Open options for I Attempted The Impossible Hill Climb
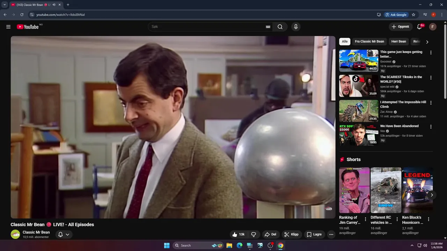The height and width of the screenshot is (251, 447). 431,103
